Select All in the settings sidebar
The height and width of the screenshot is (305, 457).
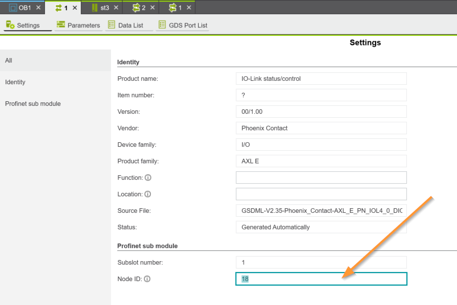click(x=9, y=60)
